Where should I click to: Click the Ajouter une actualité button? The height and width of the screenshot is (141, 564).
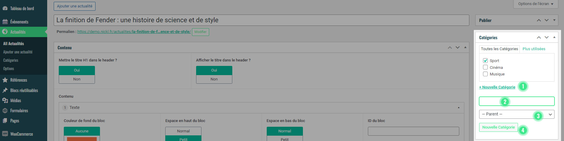click(x=74, y=6)
